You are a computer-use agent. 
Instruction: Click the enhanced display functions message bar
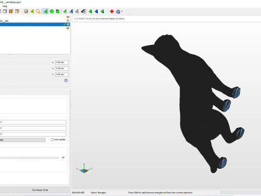click(x=166, y=19)
